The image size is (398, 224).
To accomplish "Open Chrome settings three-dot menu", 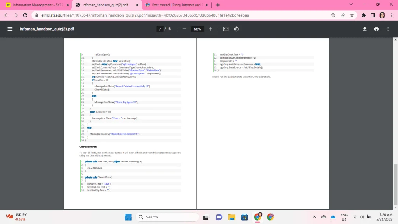I will point(392,15).
